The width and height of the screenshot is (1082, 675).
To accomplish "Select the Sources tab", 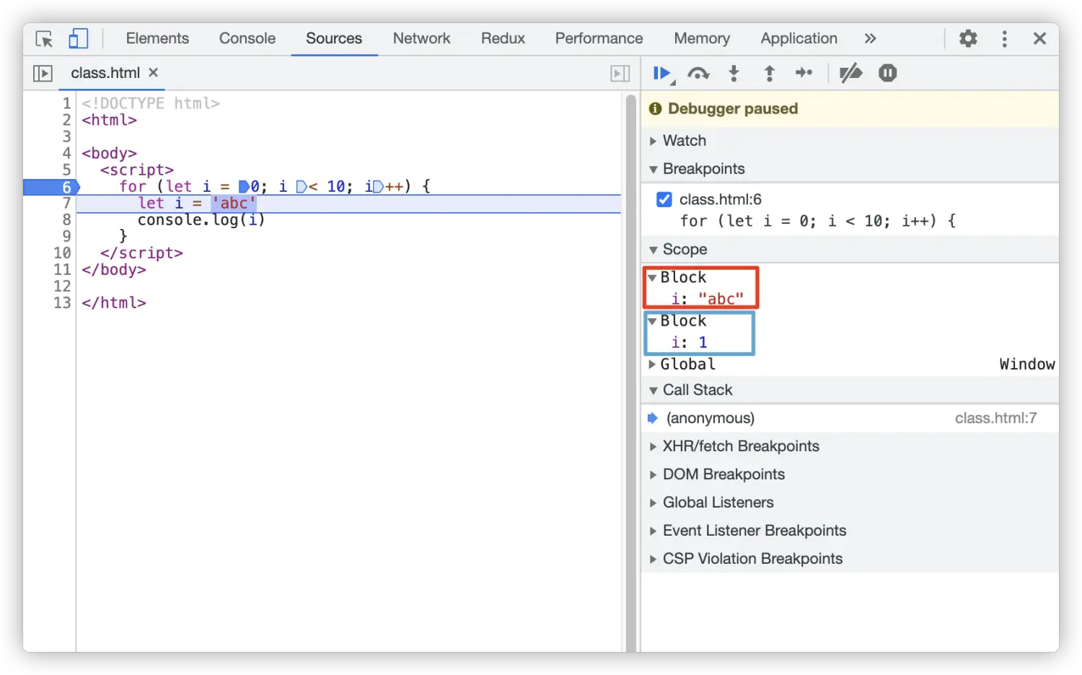I will [x=334, y=38].
